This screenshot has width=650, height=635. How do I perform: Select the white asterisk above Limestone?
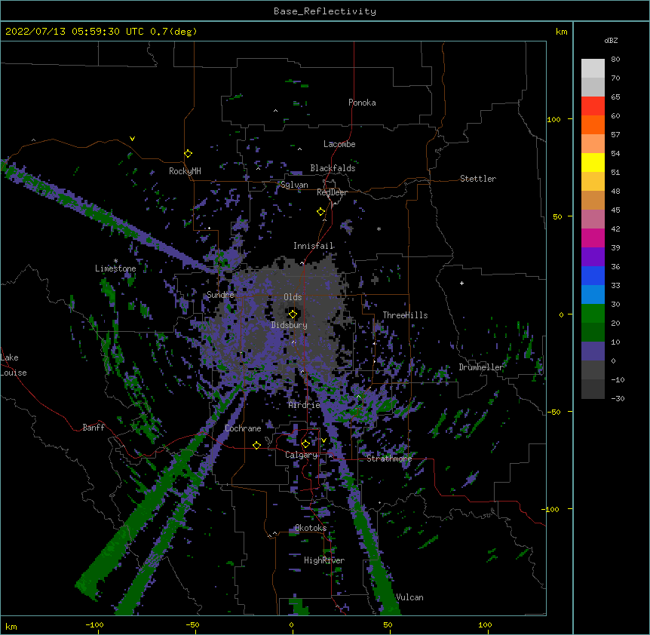coord(115,261)
